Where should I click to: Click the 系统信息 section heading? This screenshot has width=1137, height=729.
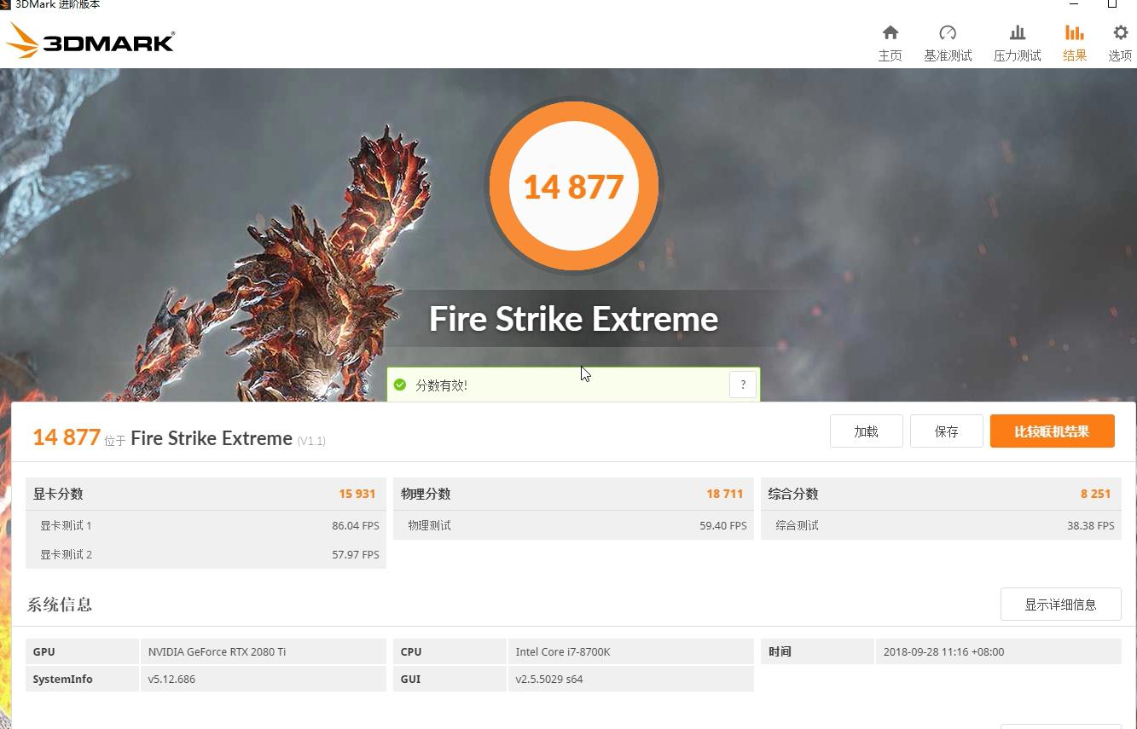(x=59, y=605)
